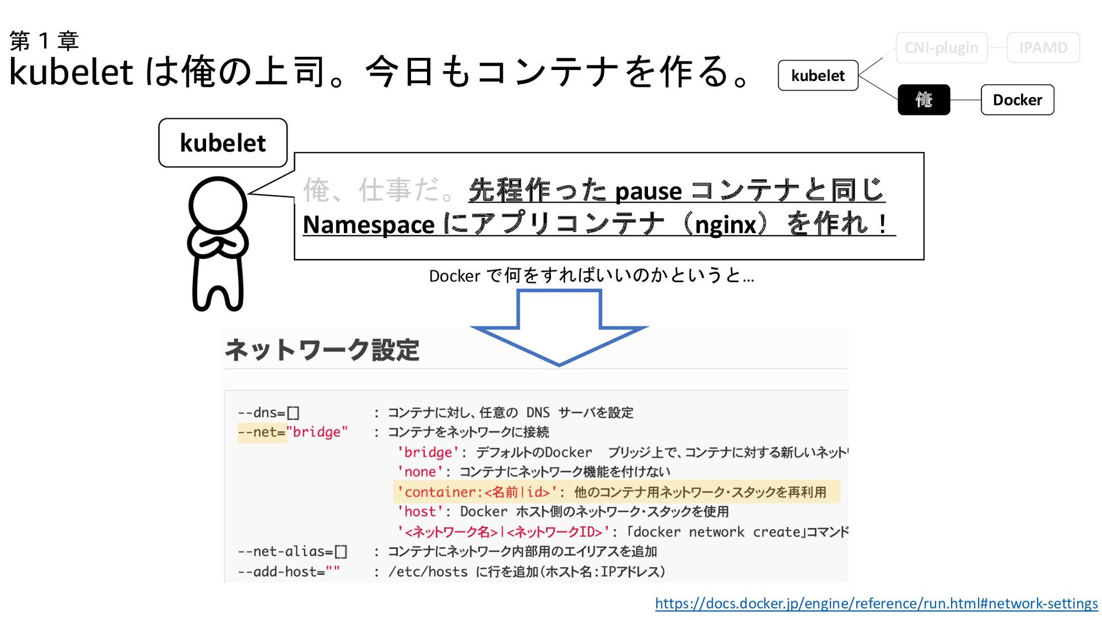The height and width of the screenshot is (620, 1102).
Task: Click the 'none' network option line
Action: 534,472
